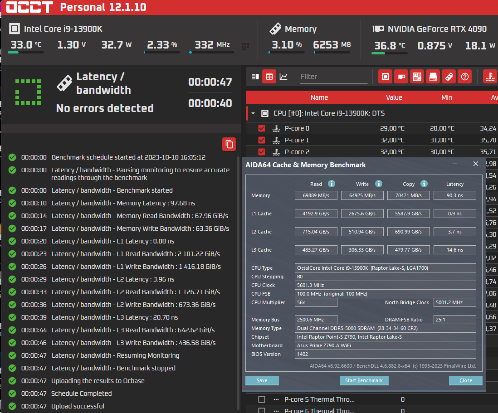Click the Memory Bus 2500.6 MHz field
Viewport: 498px width, 413px height.
click(x=316, y=320)
